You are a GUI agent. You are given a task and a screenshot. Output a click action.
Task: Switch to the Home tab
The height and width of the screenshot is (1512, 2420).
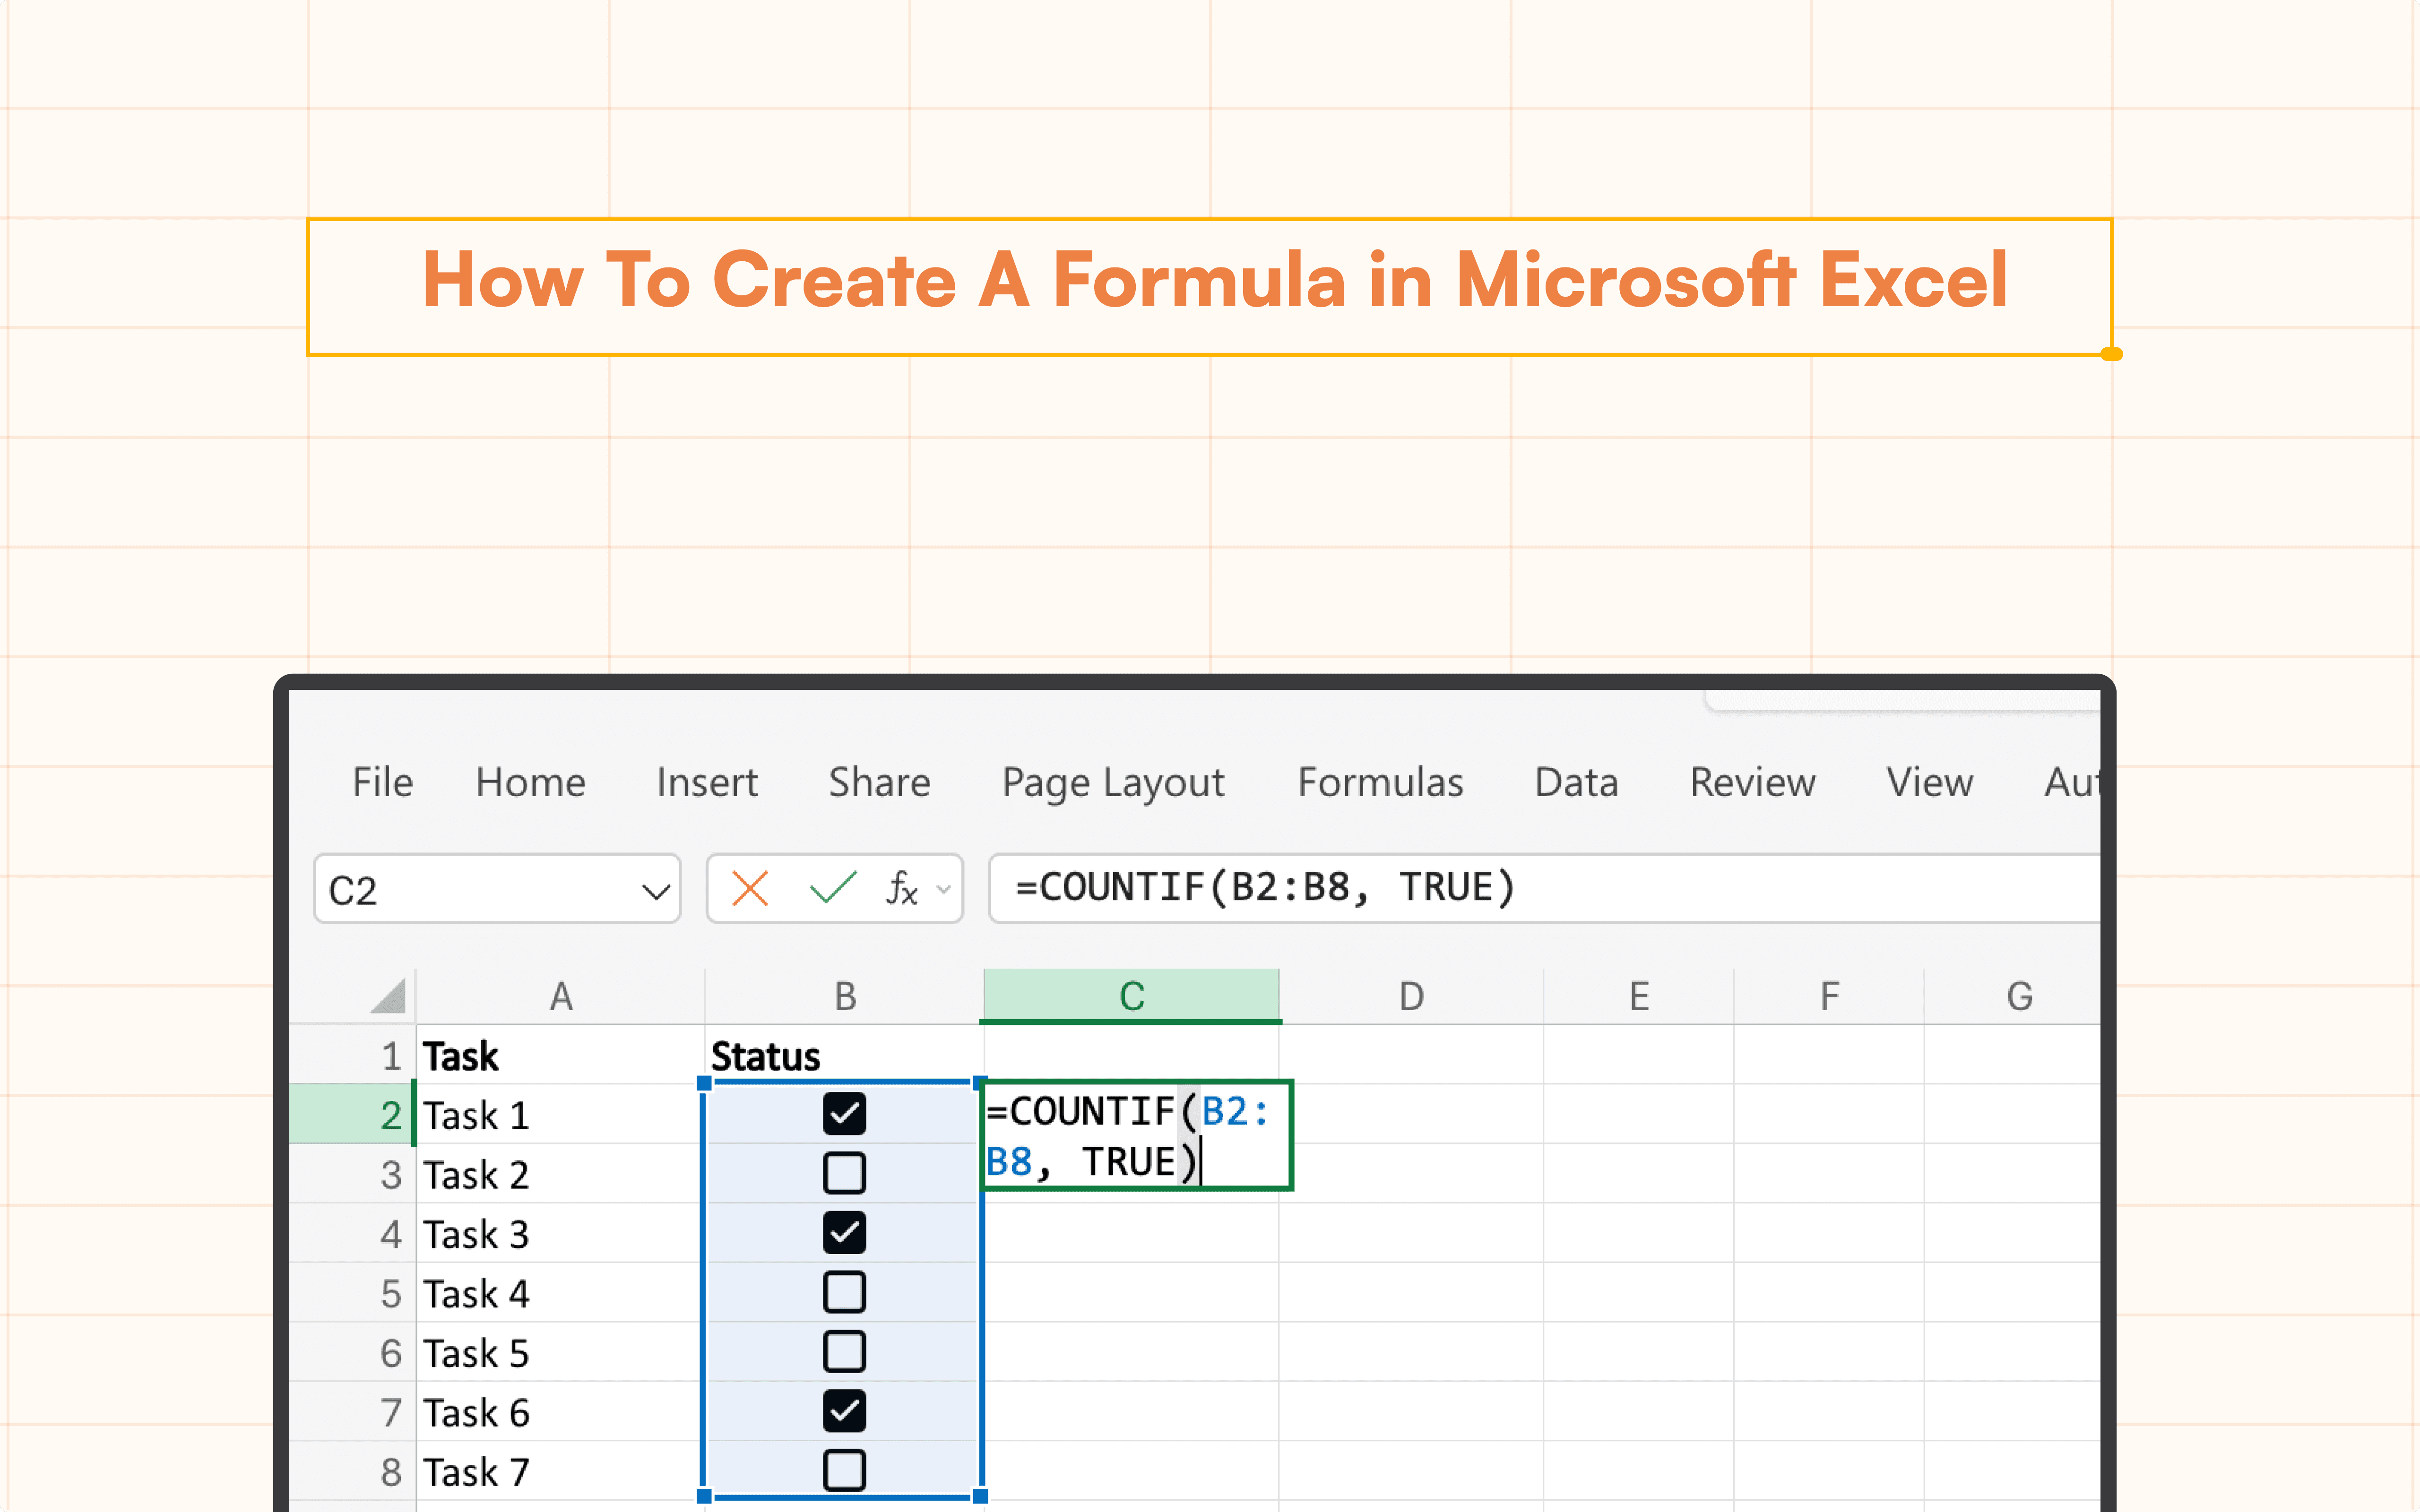(x=530, y=782)
